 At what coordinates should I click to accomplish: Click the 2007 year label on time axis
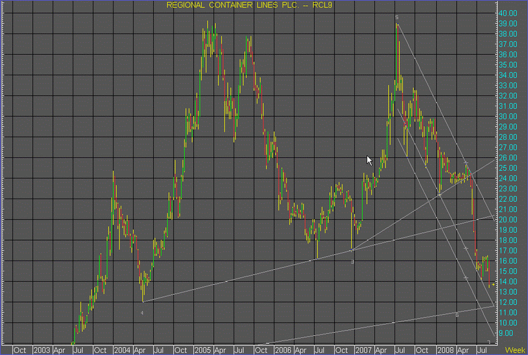coord(364,350)
